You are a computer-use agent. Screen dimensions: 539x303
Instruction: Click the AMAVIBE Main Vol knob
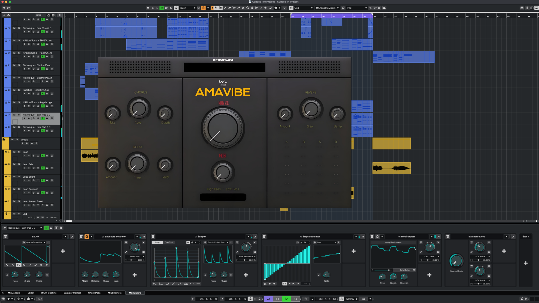click(x=223, y=128)
